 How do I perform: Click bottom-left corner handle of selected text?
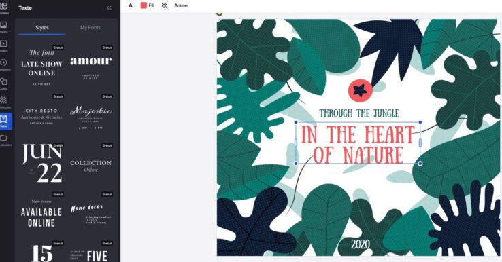coord(296,164)
